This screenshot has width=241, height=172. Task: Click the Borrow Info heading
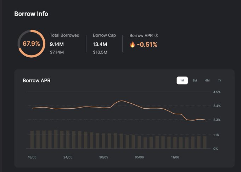click(31, 14)
